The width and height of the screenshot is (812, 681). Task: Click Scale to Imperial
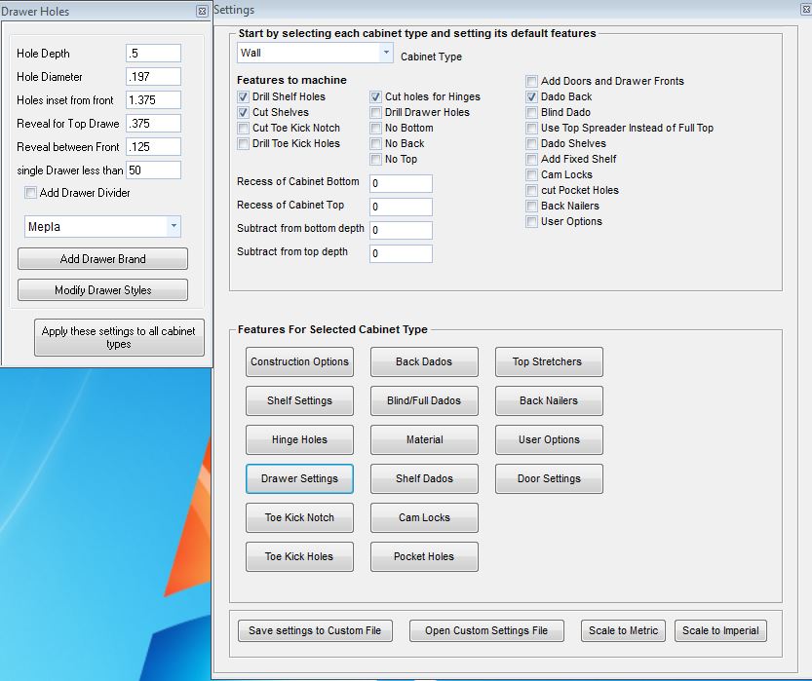(x=720, y=630)
